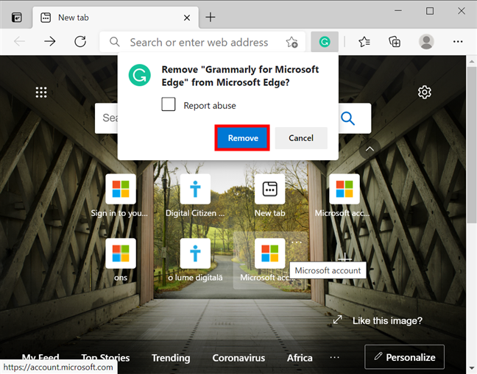The height and width of the screenshot is (374, 477).
Task: Switch to the Top Stories tab
Action: [x=105, y=358]
